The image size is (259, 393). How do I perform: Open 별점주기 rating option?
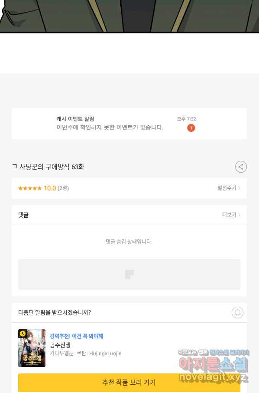click(229, 188)
